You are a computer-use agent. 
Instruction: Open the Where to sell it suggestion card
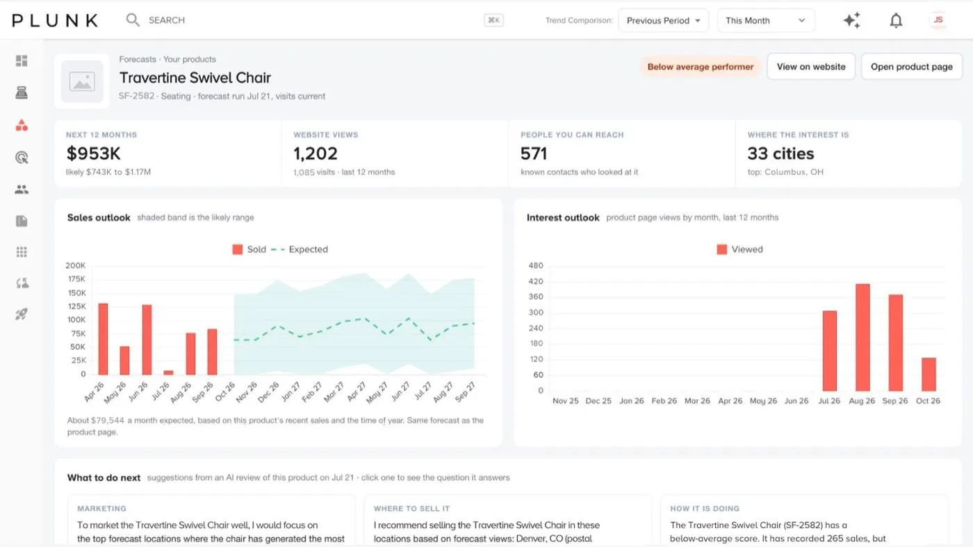507,521
